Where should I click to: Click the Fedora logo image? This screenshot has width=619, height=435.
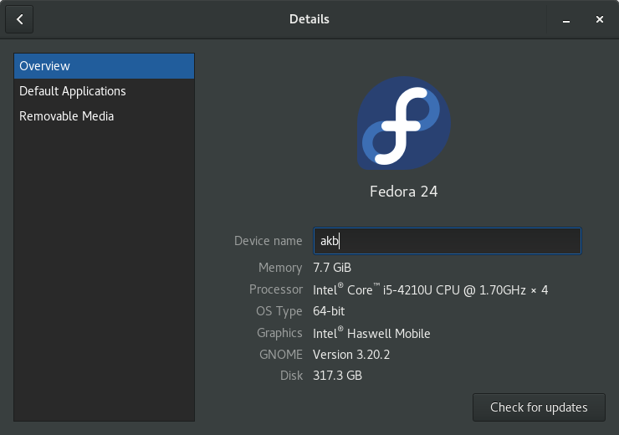click(404, 124)
